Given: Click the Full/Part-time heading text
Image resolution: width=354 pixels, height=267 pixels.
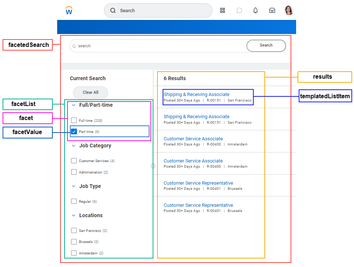Looking at the screenshot, I should point(96,105).
